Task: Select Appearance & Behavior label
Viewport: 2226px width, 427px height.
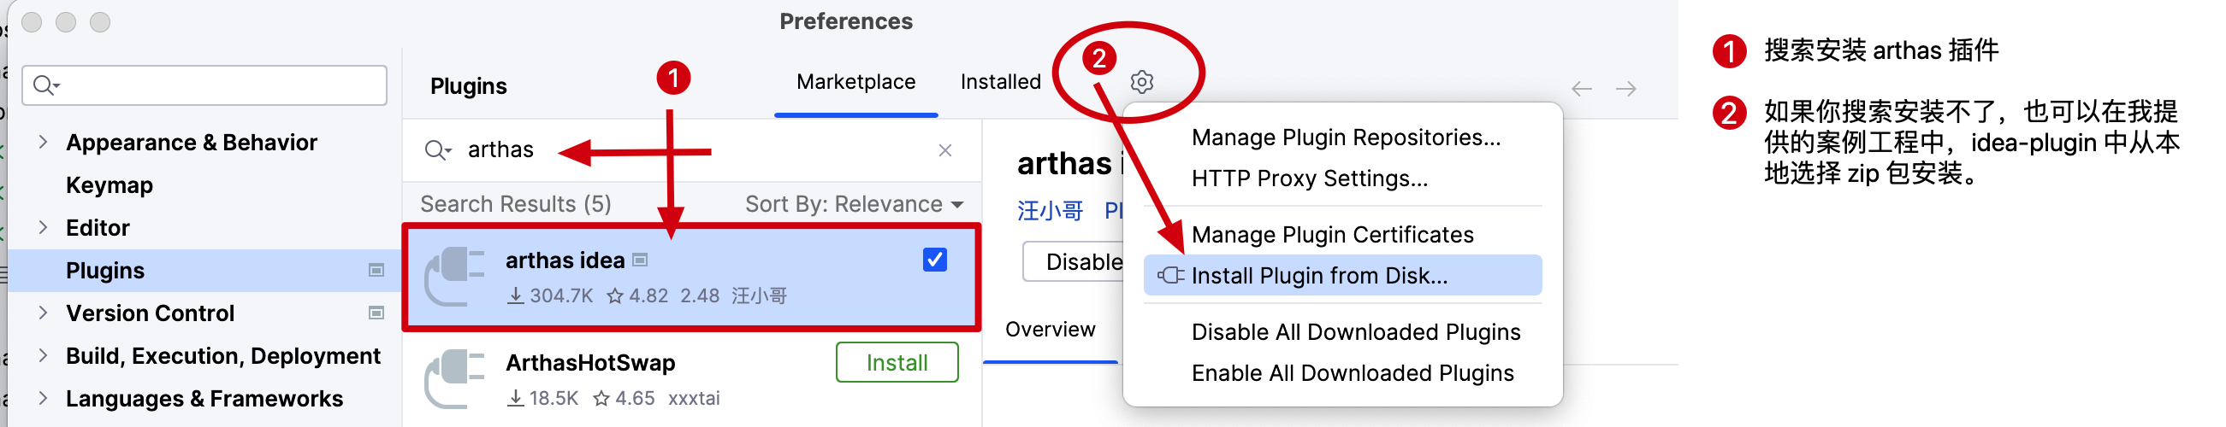Action: [x=192, y=143]
